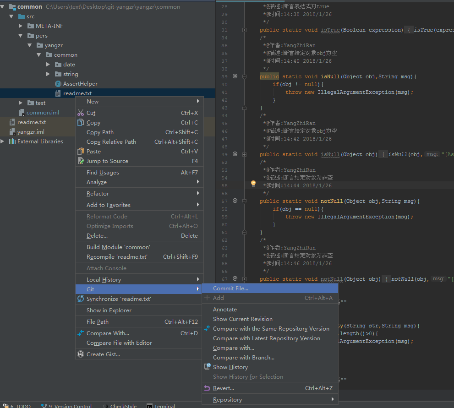Viewport: 454px width, 408px height.
Task: Select Copy Relative Path
Action: point(140,142)
